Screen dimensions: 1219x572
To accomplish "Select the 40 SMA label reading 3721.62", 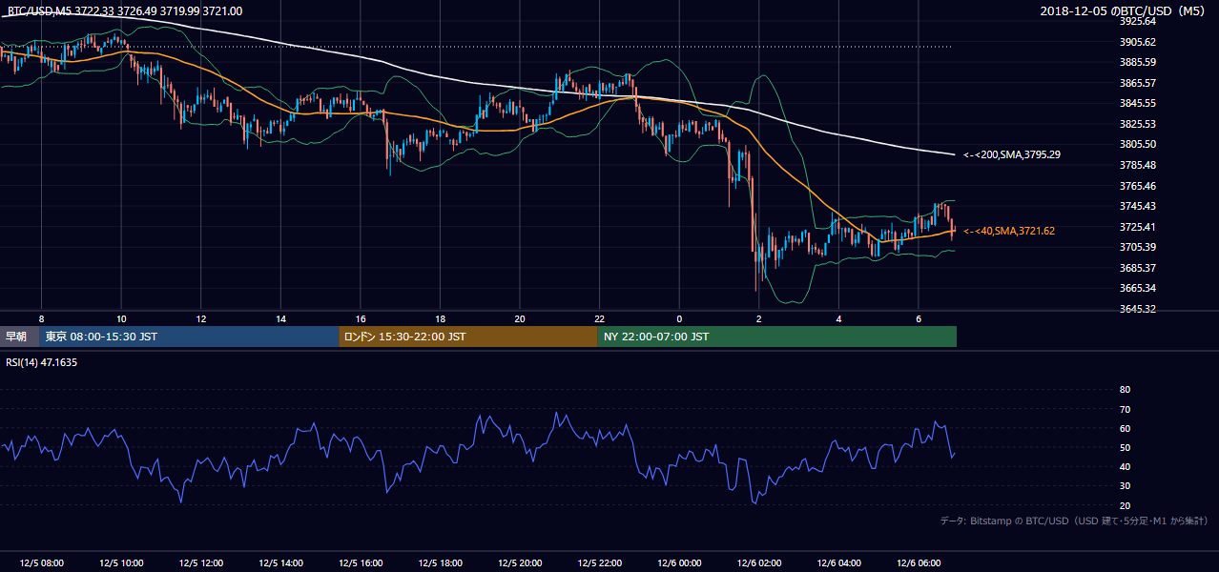I will pyautogui.click(x=1008, y=231).
